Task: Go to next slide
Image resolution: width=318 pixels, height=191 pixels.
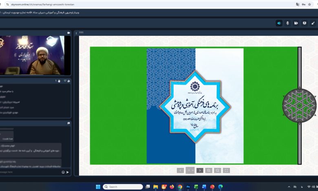Action: (200, 170)
